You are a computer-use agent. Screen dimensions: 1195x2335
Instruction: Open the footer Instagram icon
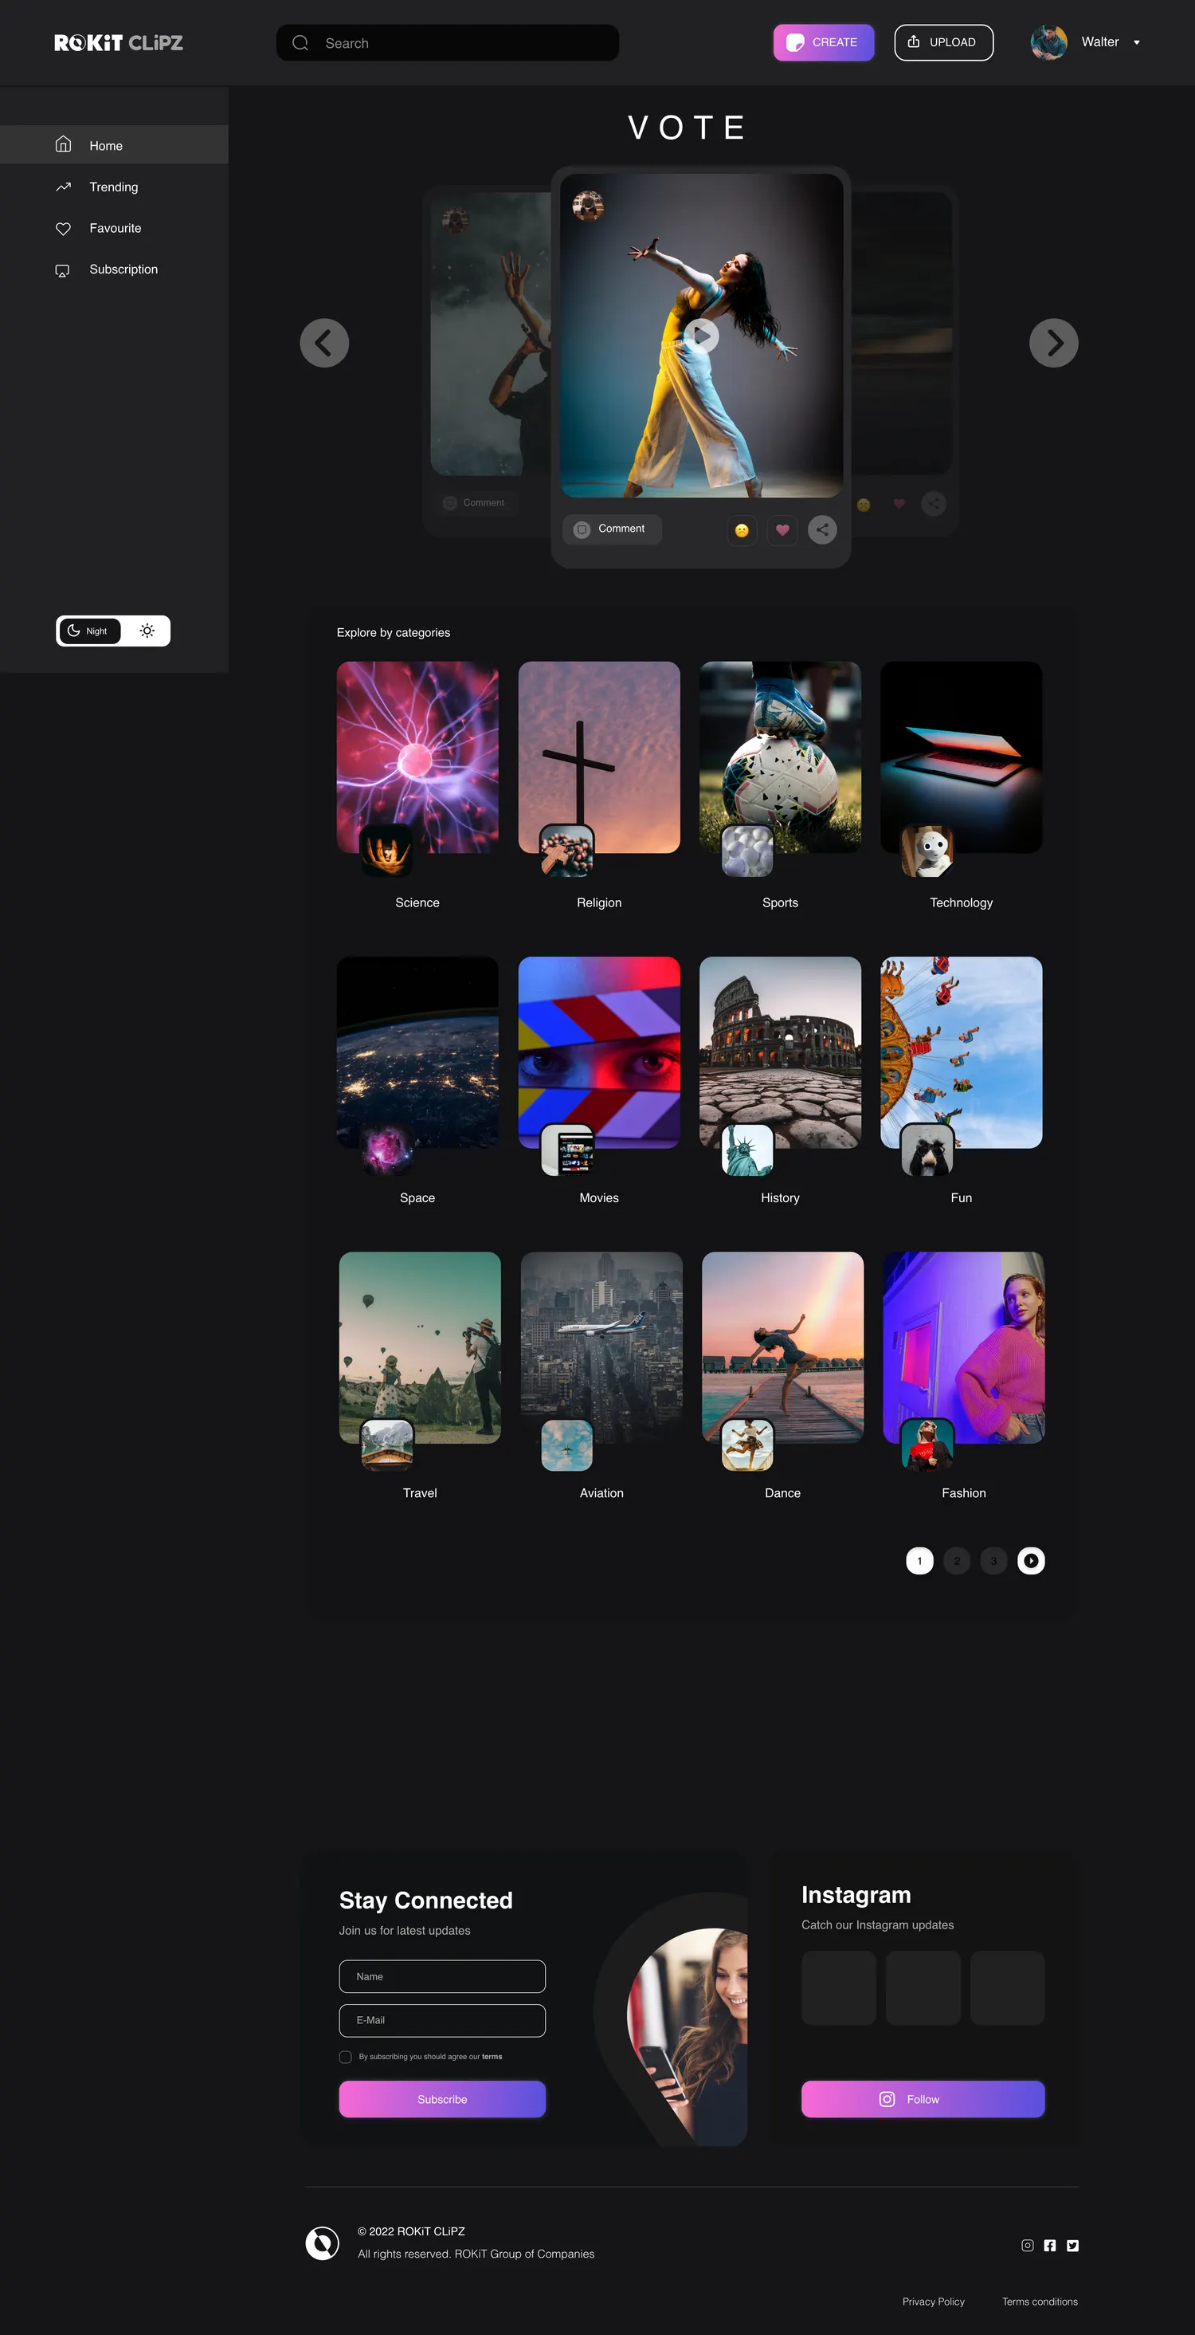(x=1028, y=2245)
